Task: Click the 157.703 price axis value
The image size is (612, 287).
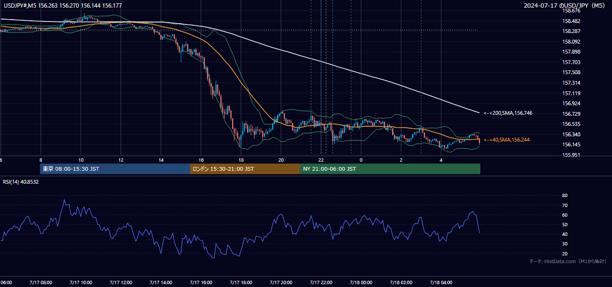Action: click(571, 62)
